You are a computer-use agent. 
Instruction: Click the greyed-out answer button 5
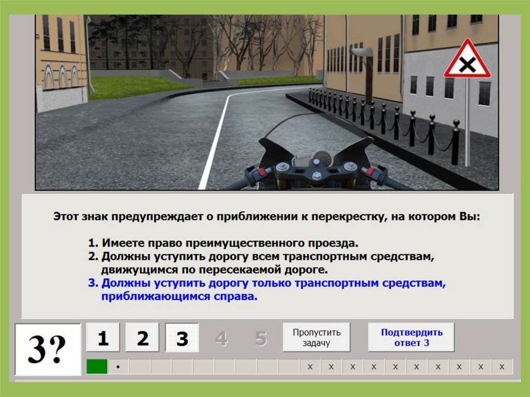pos(261,339)
